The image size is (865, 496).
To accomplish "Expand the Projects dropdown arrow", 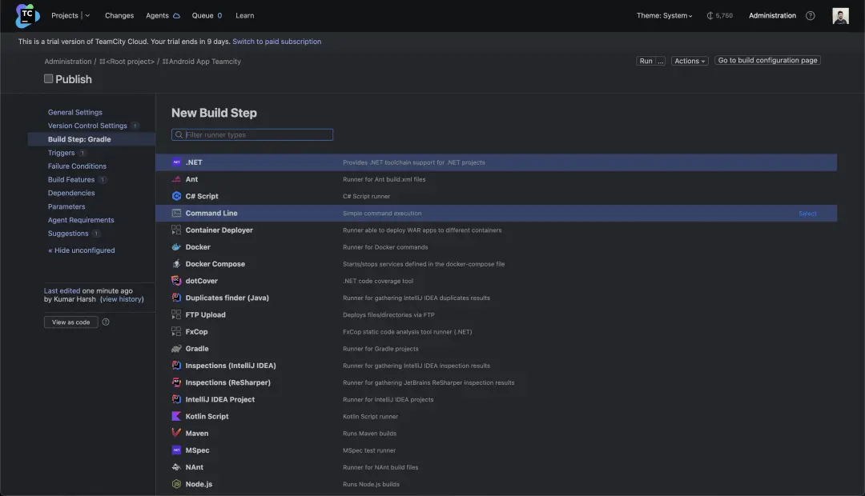I will point(88,15).
